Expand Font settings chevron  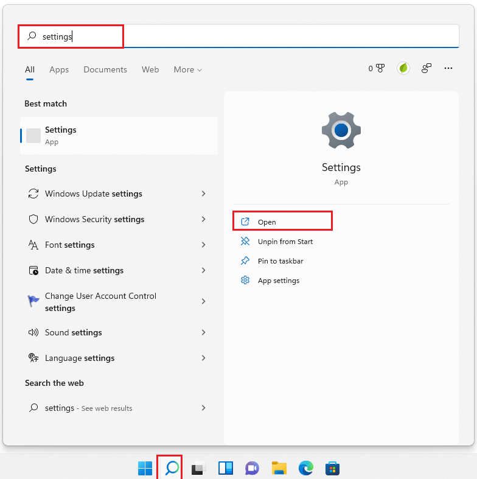(203, 245)
